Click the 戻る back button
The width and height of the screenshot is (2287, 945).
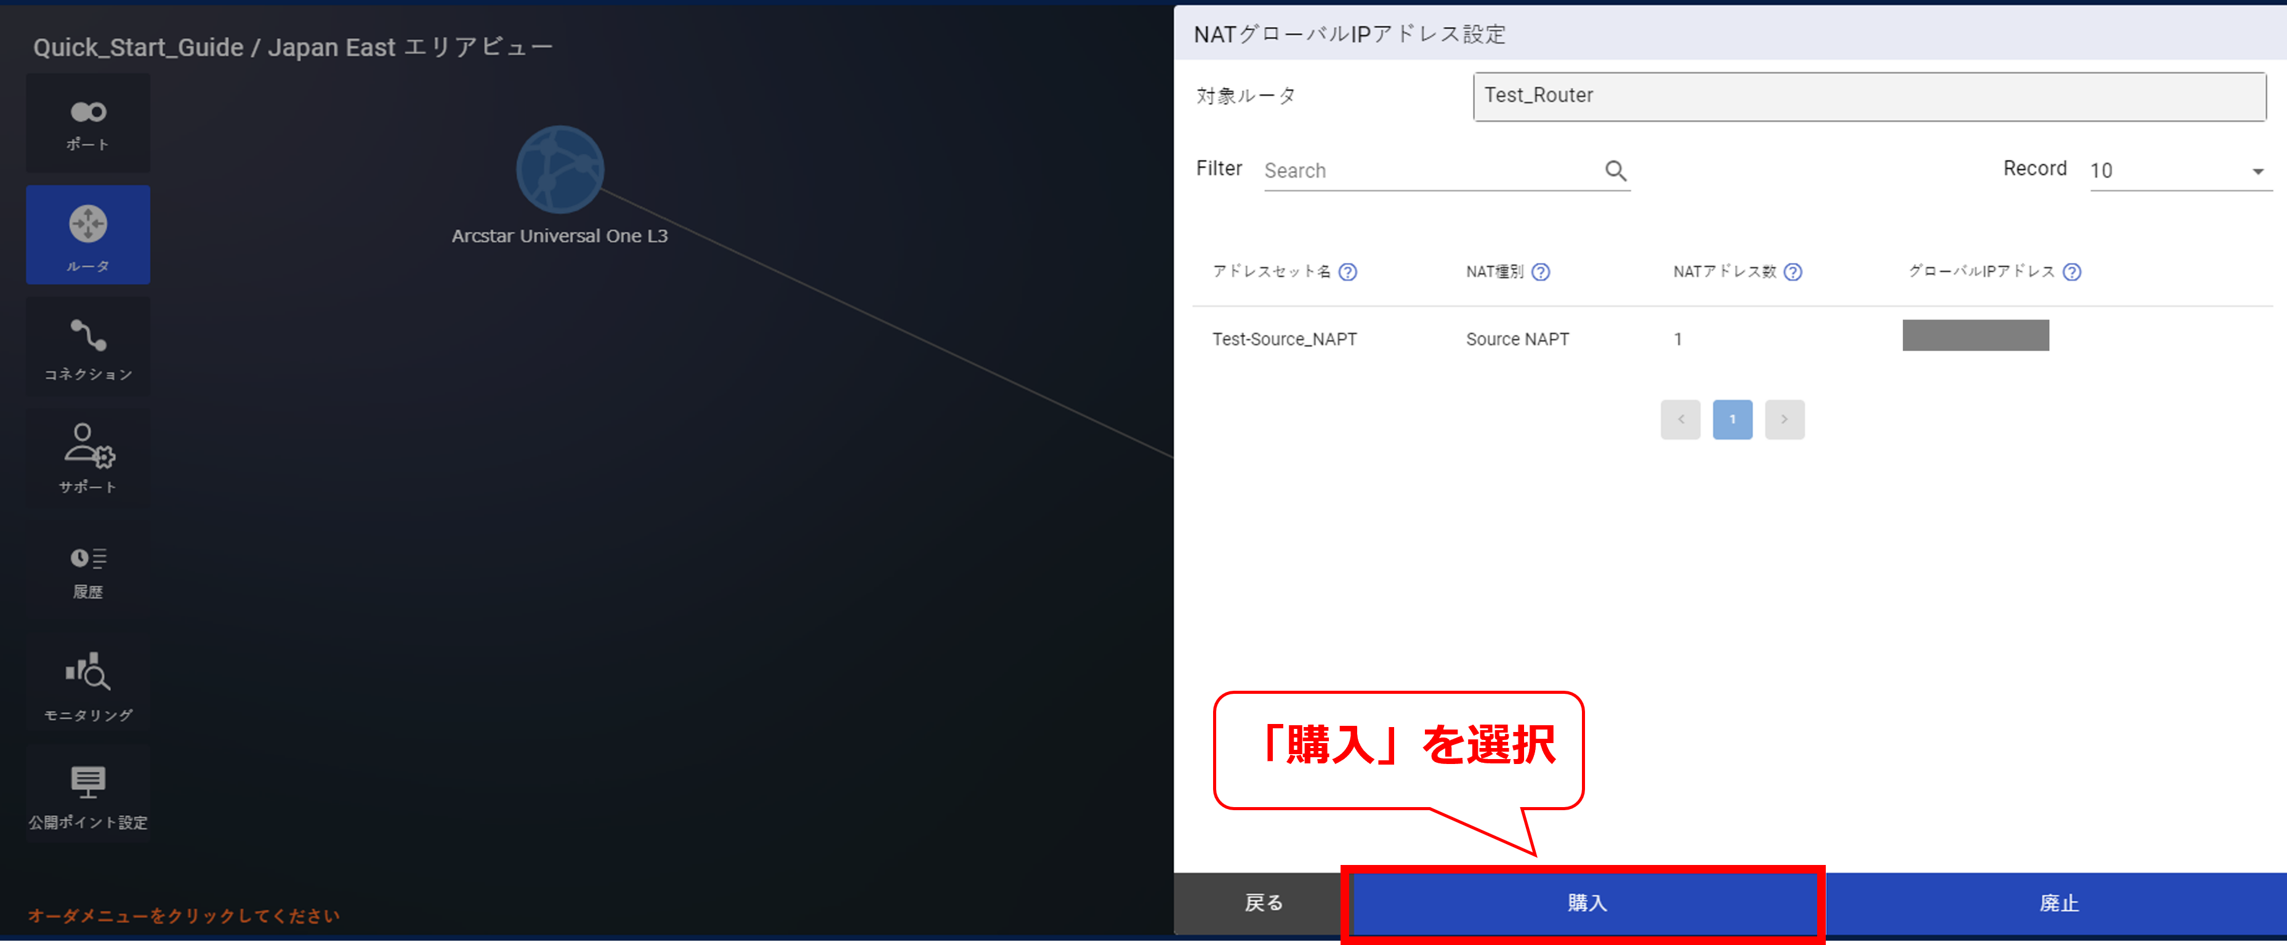tap(1262, 903)
